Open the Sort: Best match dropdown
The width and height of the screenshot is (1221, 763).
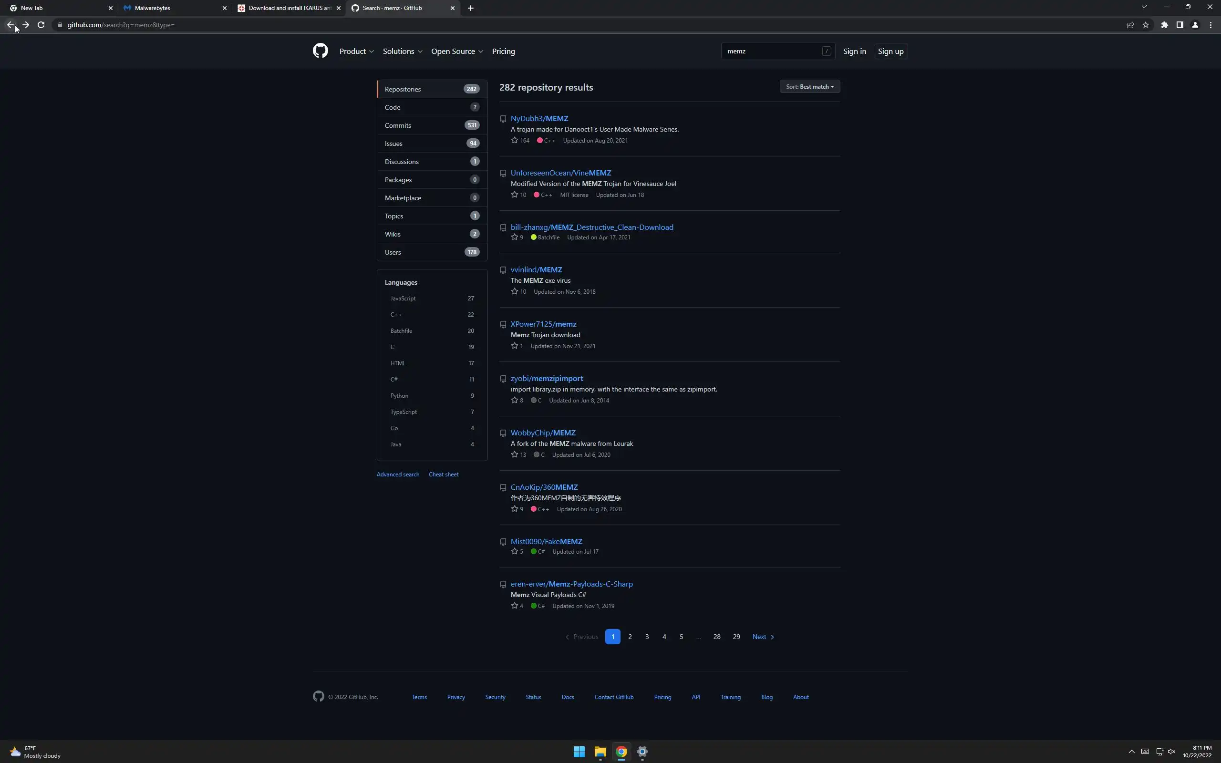(x=809, y=86)
